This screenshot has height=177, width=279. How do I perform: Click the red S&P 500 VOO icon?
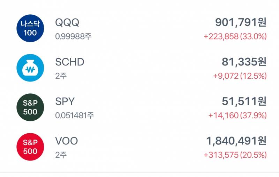point(30,147)
